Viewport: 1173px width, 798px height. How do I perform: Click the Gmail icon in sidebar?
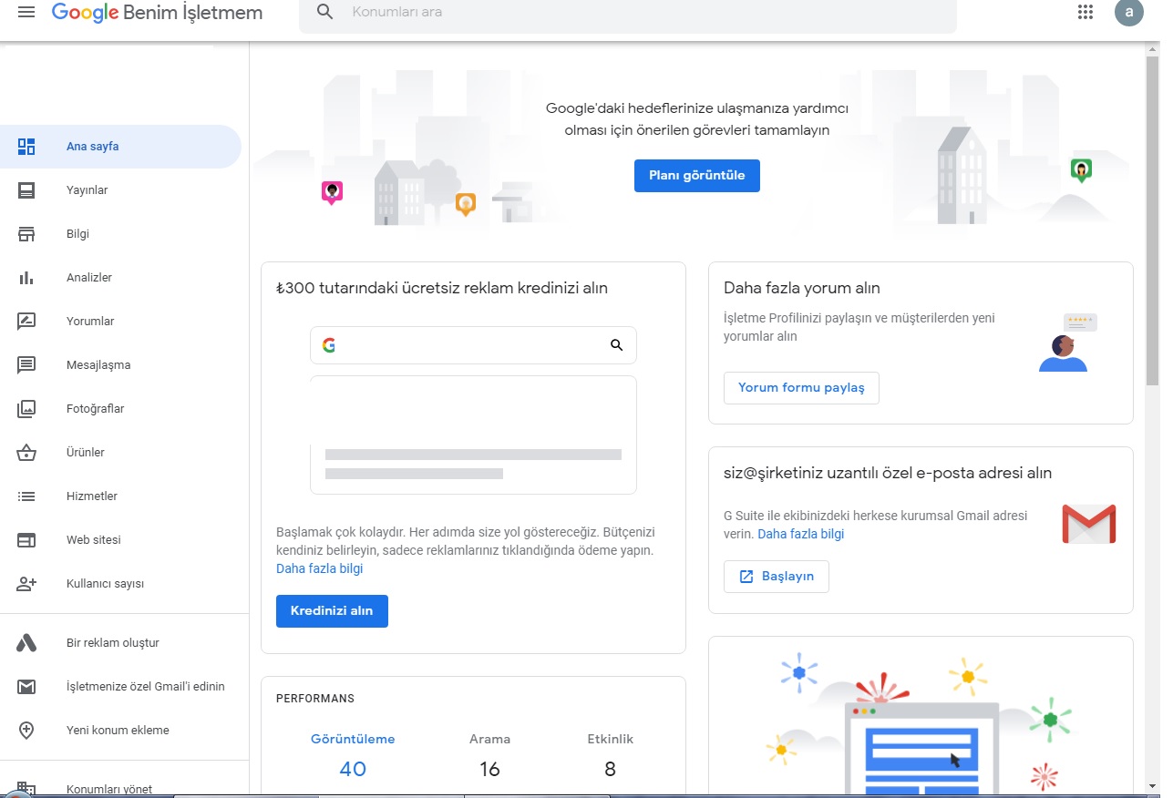pyautogui.click(x=26, y=687)
